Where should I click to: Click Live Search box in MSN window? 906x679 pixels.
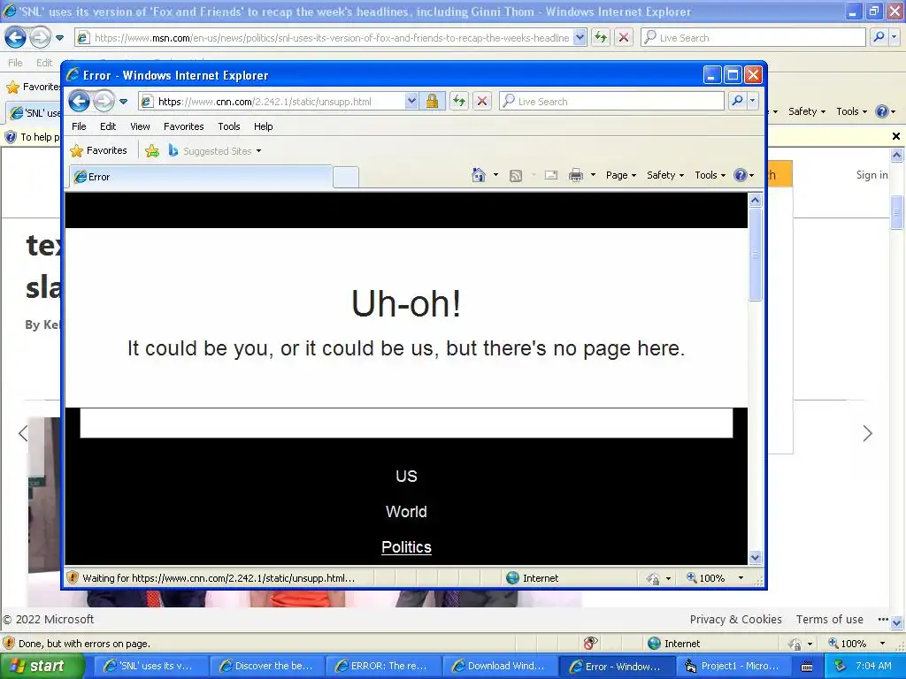click(x=753, y=38)
